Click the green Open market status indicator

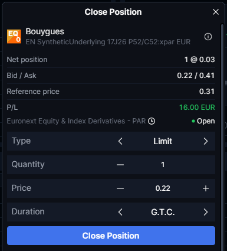coord(203,121)
